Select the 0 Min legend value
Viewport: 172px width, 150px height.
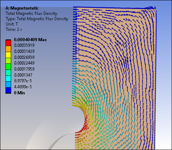[x=19, y=93]
